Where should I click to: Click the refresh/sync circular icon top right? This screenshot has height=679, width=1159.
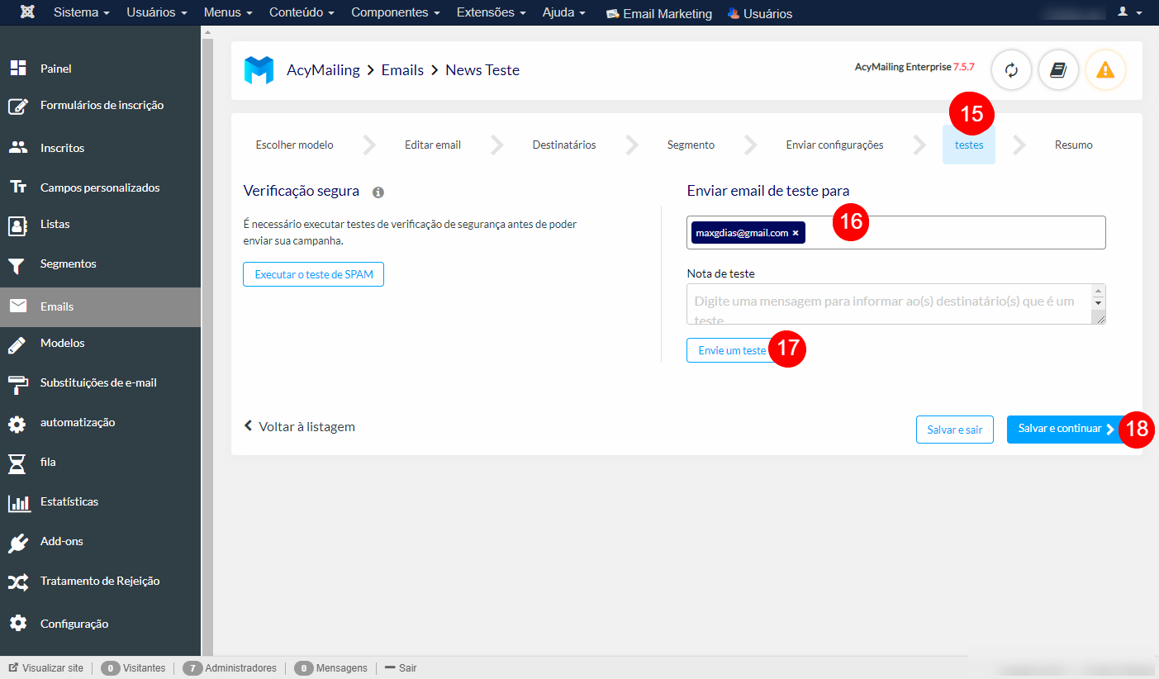tap(1011, 70)
